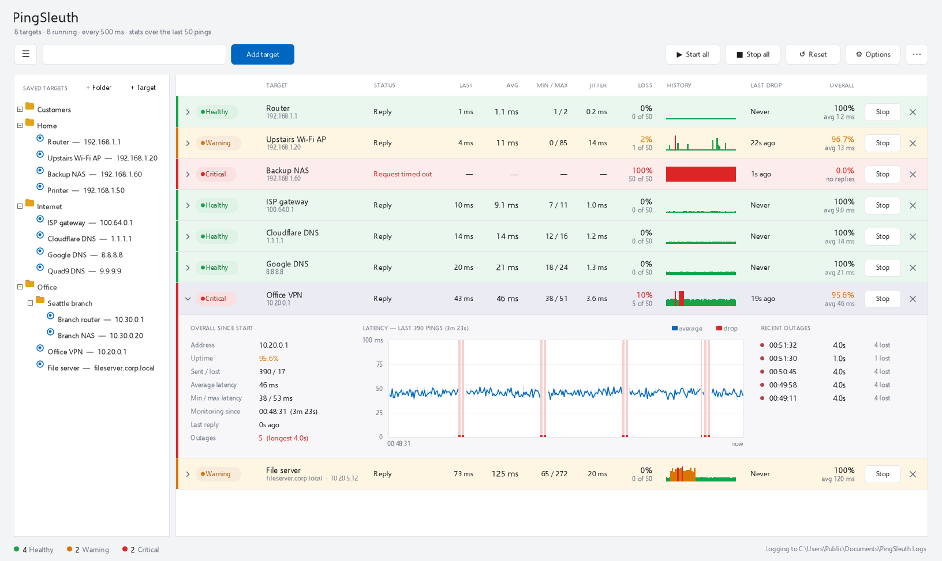
Task: Stop monitoring ISP gateway
Action: [x=883, y=205]
